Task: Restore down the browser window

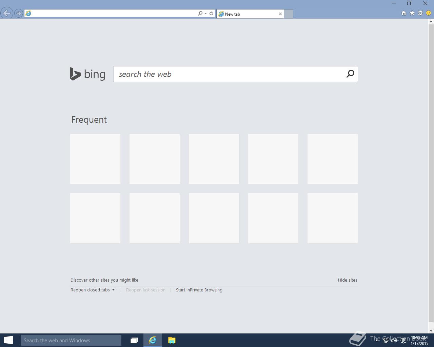Action: pos(409,3)
